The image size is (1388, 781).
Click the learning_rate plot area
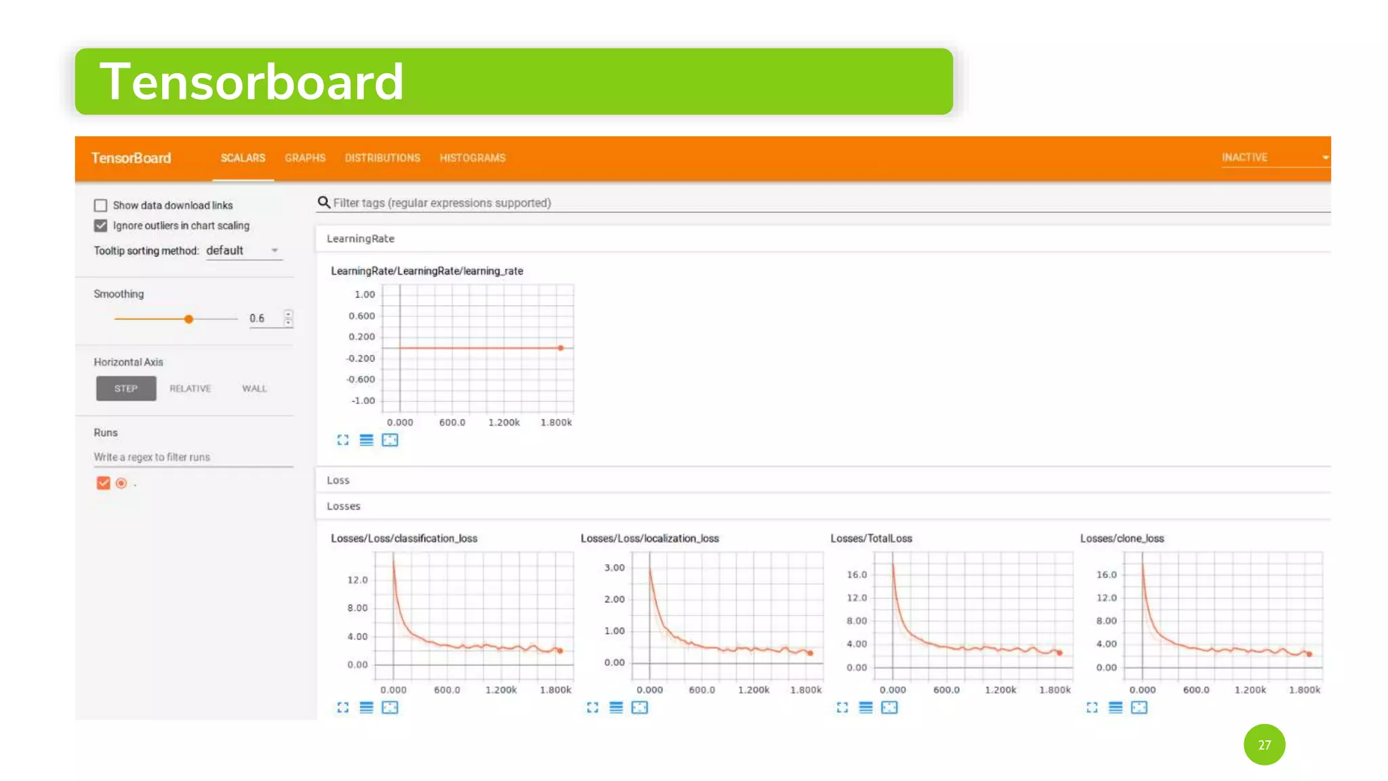click(478, 348)
